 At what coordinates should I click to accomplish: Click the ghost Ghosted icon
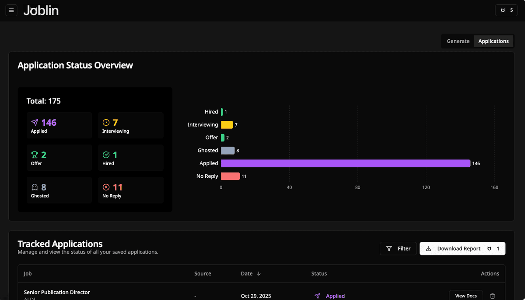coord(35,187)
